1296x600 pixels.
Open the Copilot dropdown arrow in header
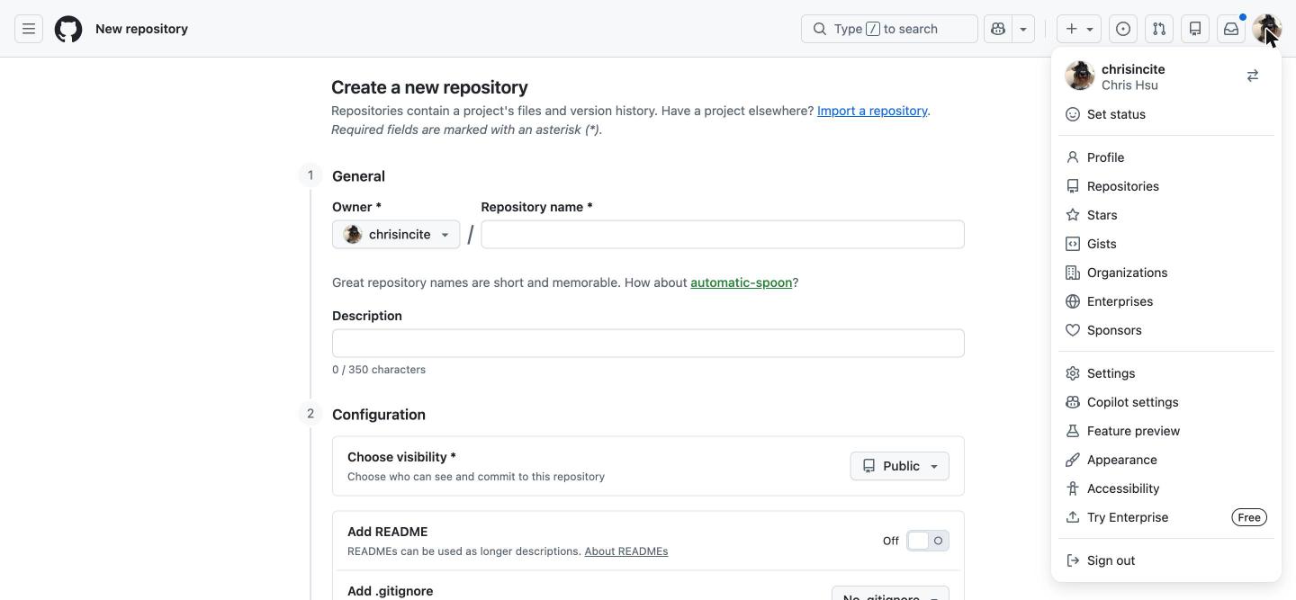click(x=1023, y=29)
